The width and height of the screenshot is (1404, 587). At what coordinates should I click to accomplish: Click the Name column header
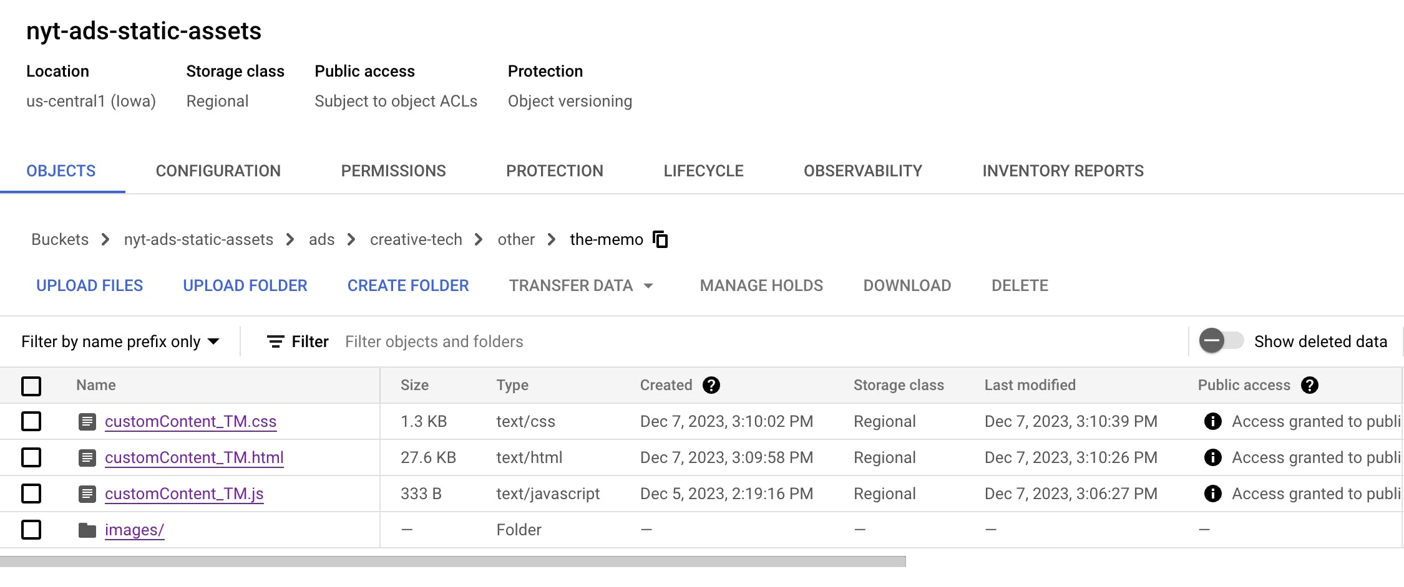[x=96, y=385]
